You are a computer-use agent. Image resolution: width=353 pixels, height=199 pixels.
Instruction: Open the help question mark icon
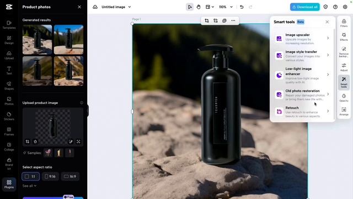(x=335, y=7)
